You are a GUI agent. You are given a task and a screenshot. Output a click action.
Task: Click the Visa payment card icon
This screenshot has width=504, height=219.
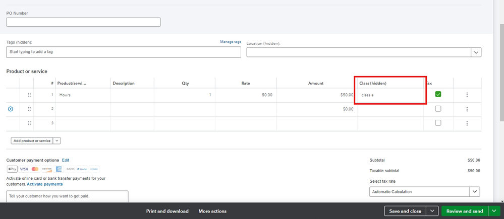(23, 169)
